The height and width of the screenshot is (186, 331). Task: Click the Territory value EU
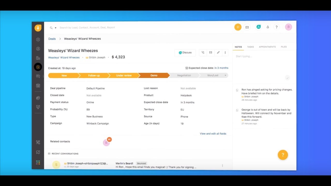[182, 110]
